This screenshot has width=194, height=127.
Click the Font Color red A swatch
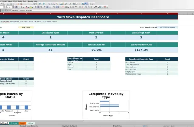coord(26,7)
